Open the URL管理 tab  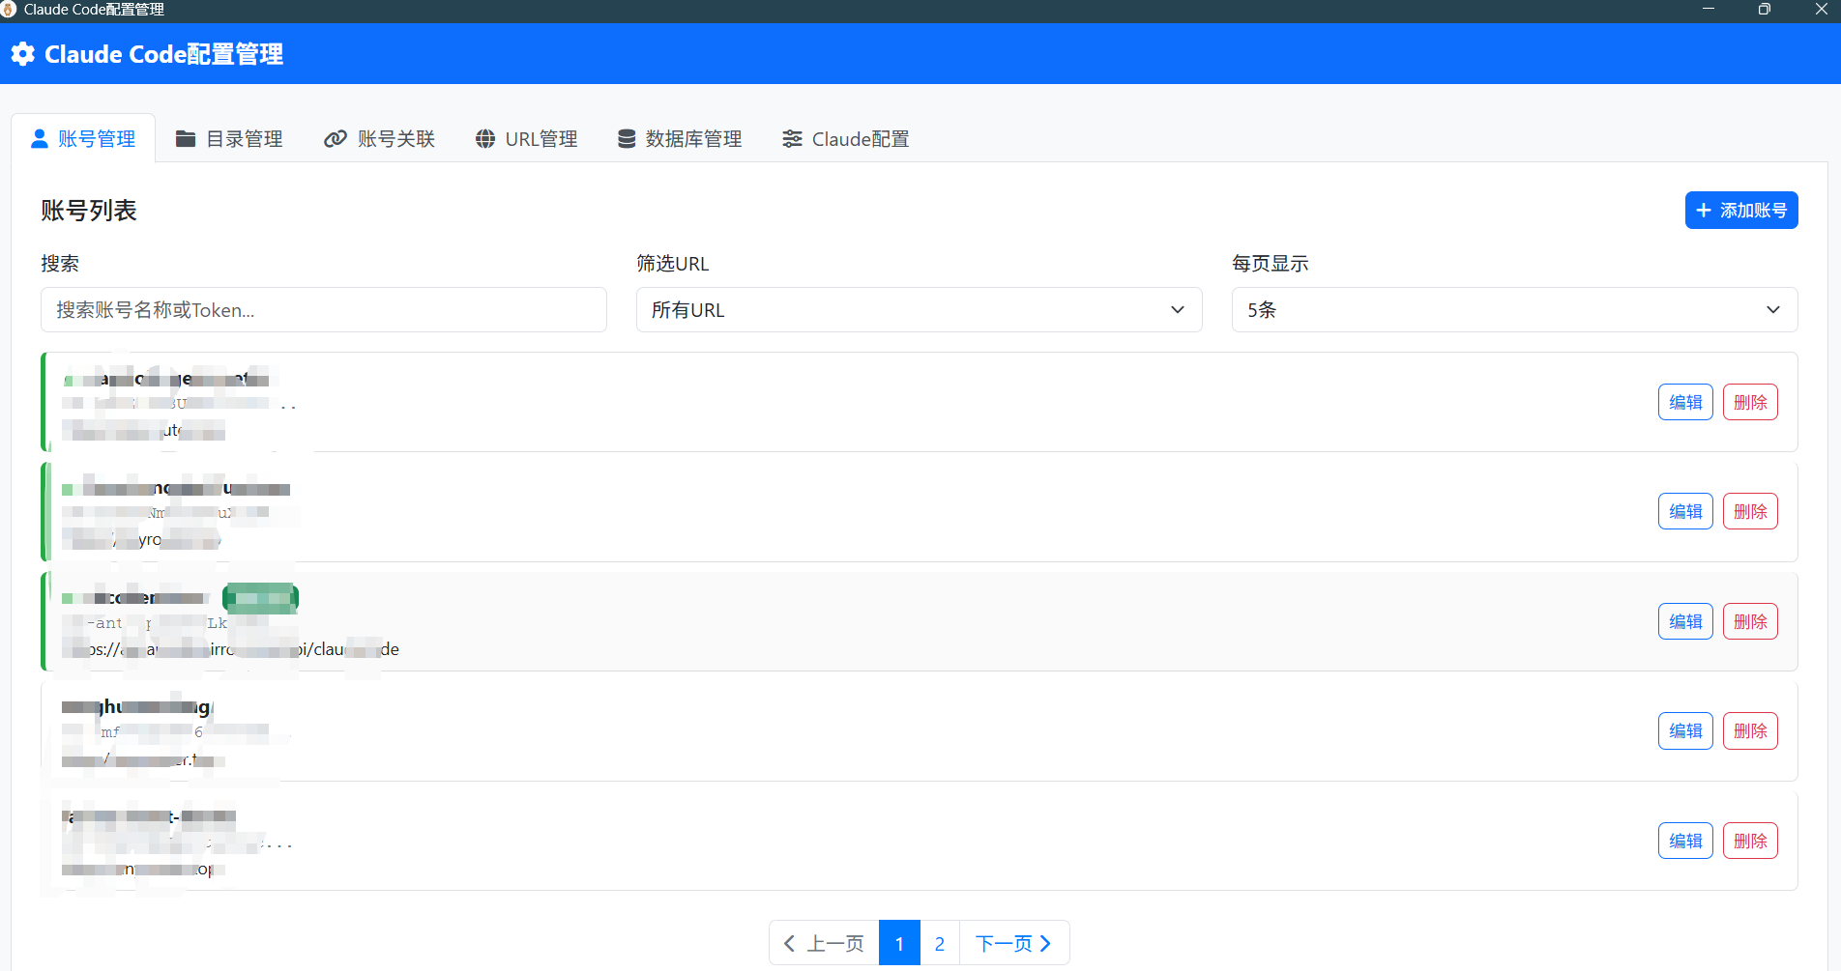tap(527, 139)
